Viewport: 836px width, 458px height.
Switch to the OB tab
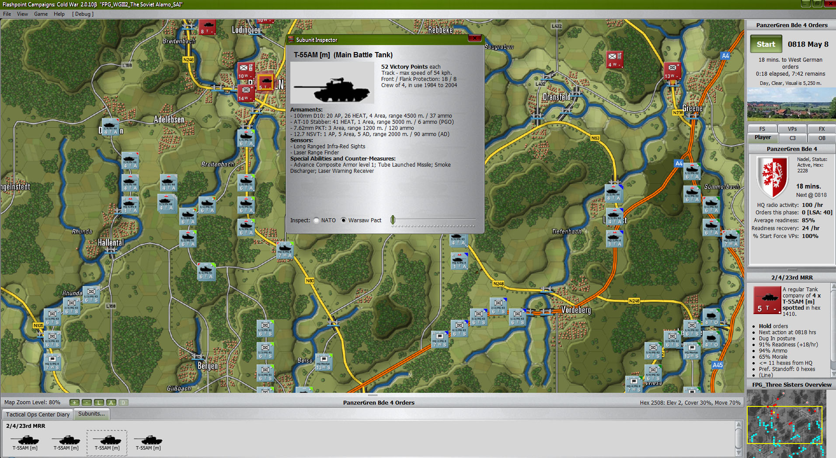pyautogui.click(x=821, y=138)
